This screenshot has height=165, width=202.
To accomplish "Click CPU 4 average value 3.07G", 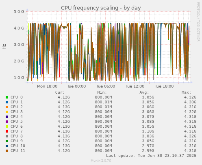I will [148, 117].
